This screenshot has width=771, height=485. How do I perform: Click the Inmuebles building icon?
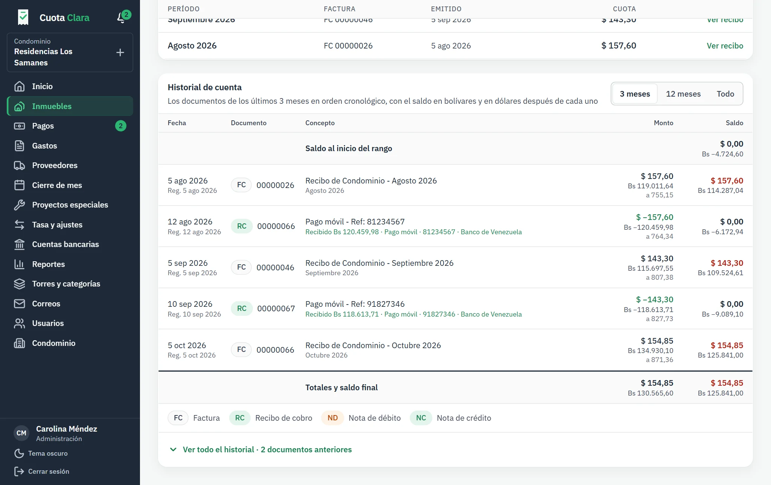tap(20, 106)
